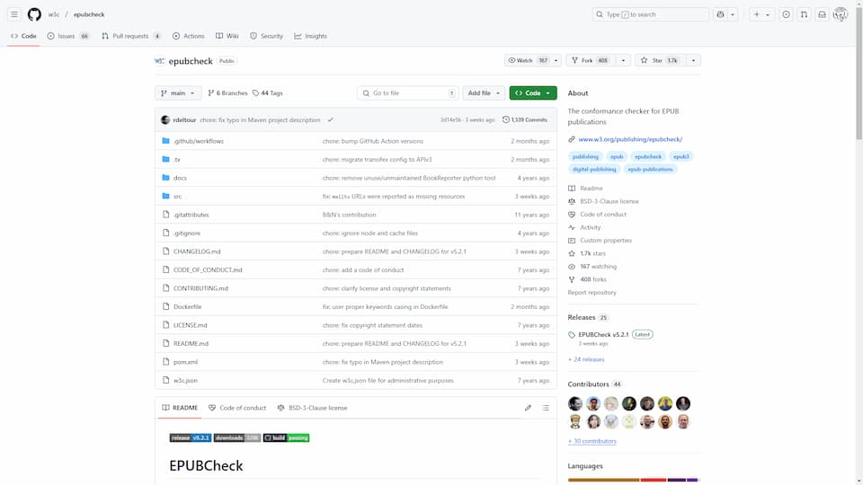Click the downloads badge in README
The height and width of the screenshot is (485, 863).
click(237, 437)
